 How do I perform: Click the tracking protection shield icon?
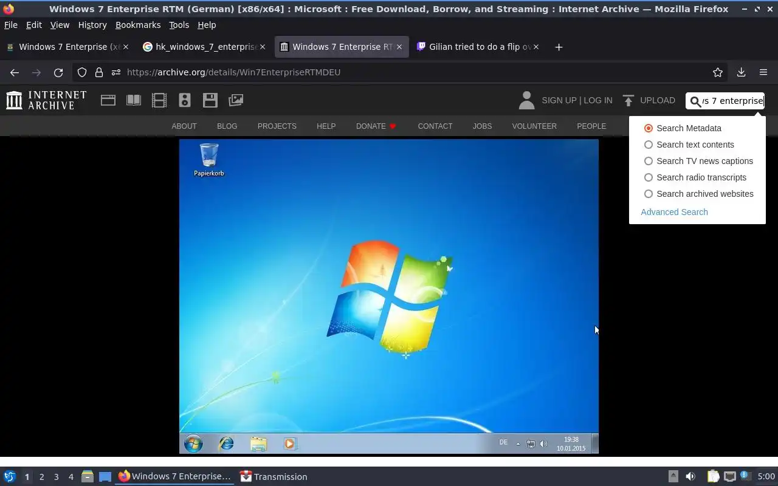tap(82, 72)
